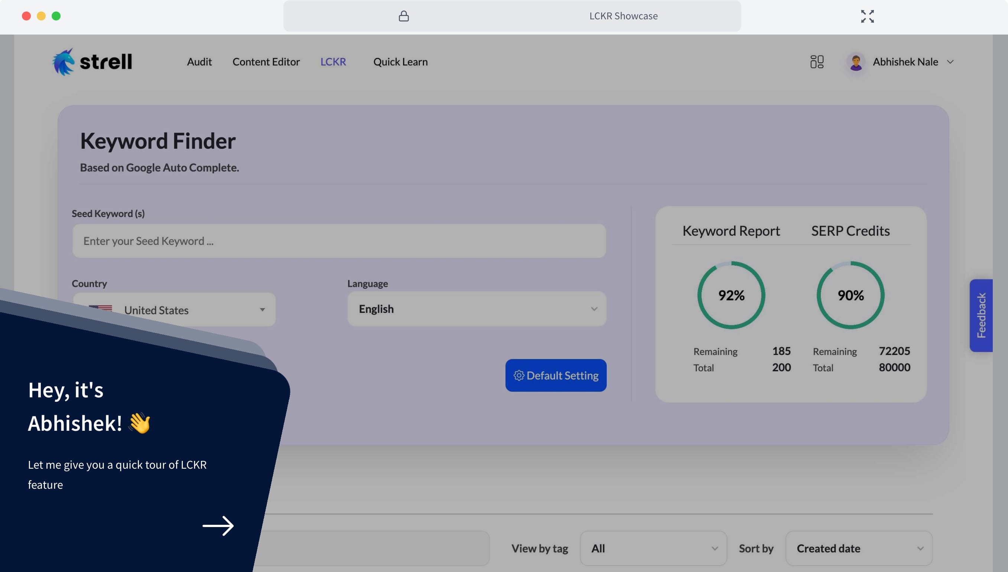Click the fullscreen expand arrows icon

point(867,16)
